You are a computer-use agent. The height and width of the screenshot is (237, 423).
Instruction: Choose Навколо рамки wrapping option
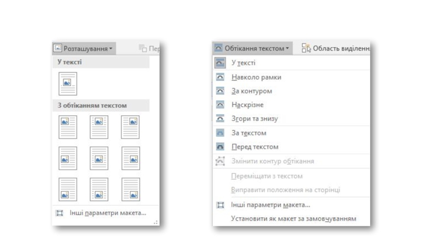[256, 77]
